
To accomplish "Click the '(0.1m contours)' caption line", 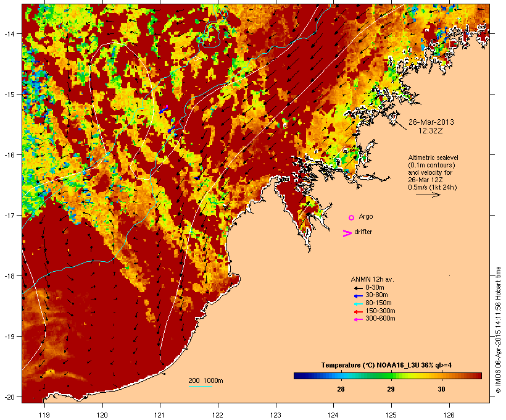I will point(431,165).
